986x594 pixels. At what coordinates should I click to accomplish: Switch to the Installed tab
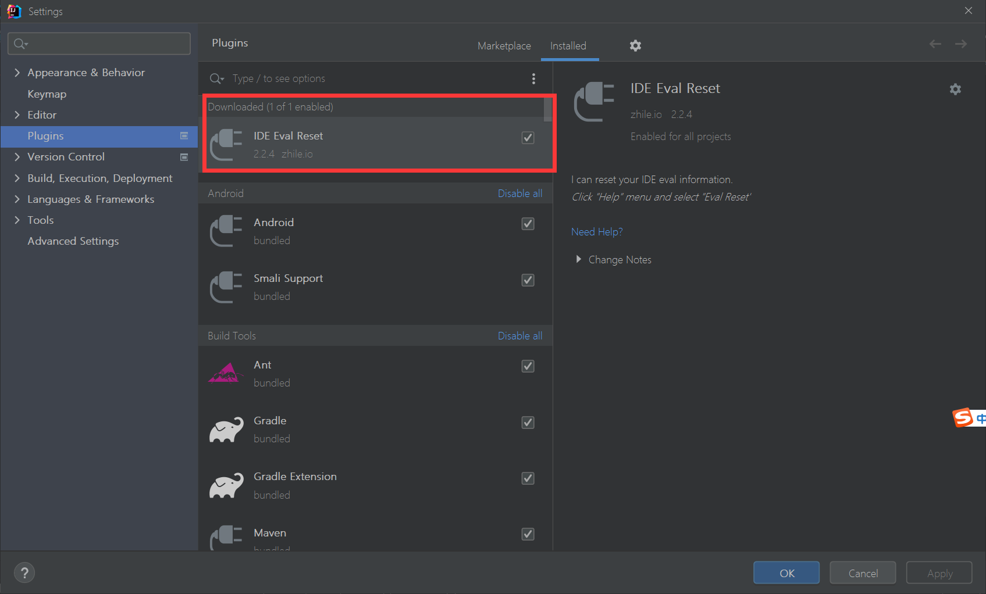click(568, 46)
